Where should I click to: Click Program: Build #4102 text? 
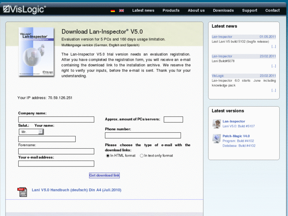pos(238,141)
